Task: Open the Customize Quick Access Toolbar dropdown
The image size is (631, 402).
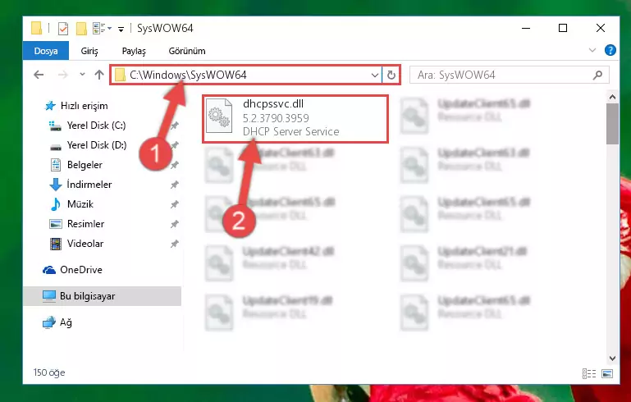Action: [121, 29]
